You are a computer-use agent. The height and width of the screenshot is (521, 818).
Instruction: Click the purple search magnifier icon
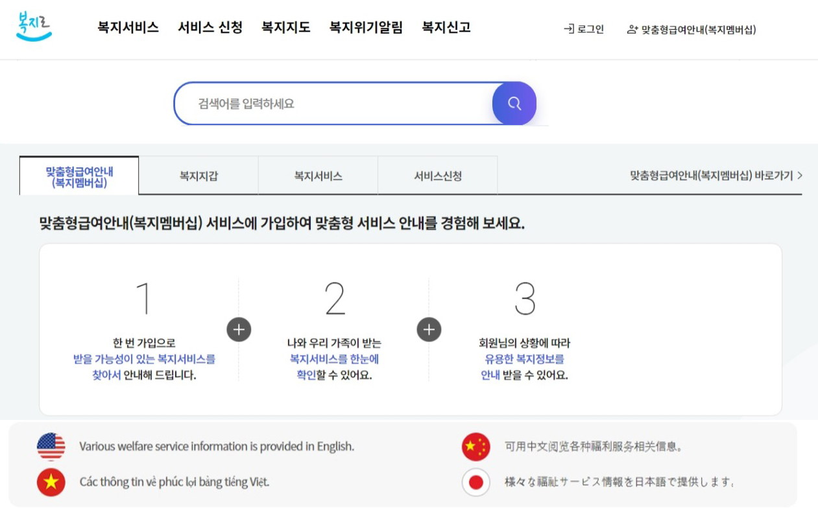pyautogui.click(x=514, y=104)
